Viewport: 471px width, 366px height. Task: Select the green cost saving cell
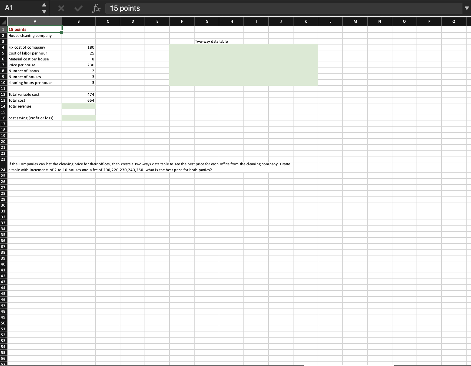click(x=78, y=118)
